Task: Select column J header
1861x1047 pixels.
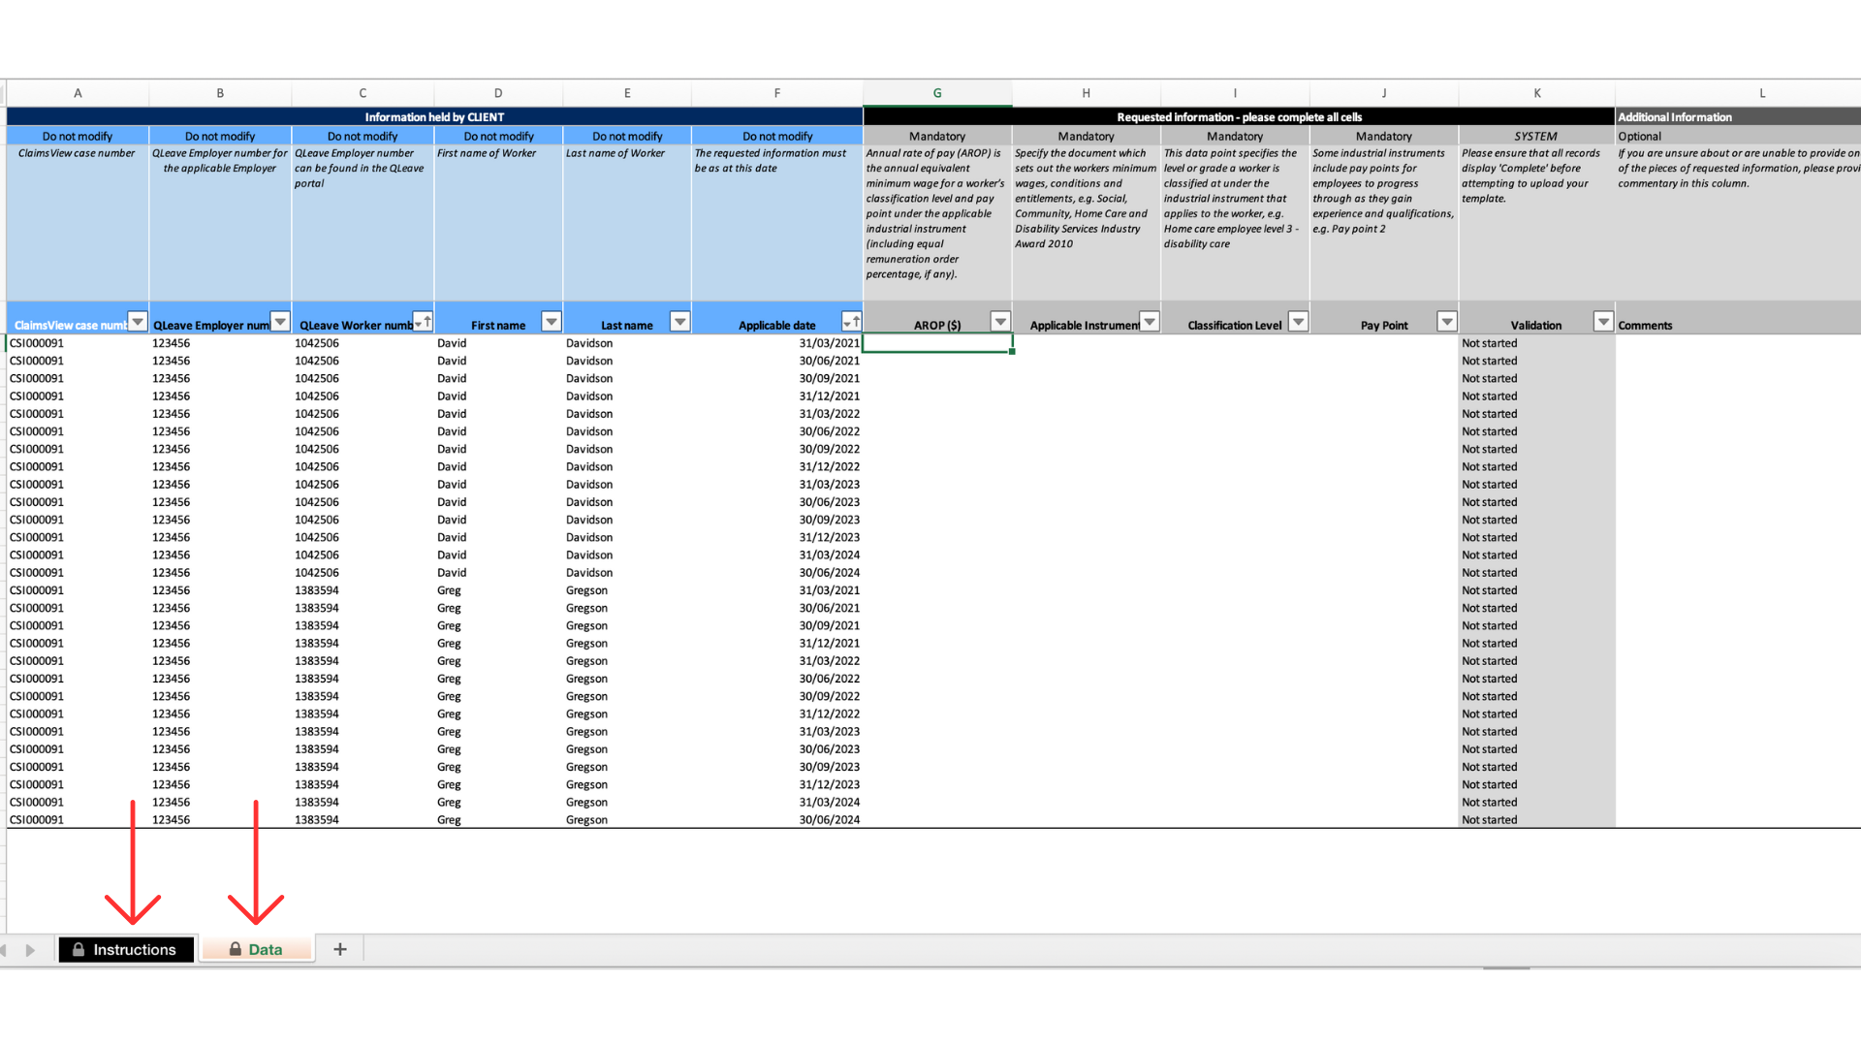Action: click(1384, 94)
